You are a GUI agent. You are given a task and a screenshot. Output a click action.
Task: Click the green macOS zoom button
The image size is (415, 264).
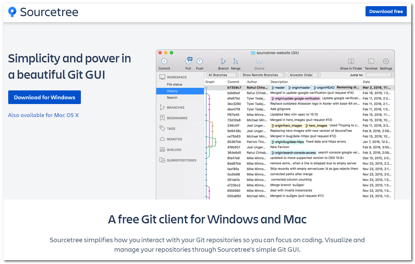click(171, 53)
